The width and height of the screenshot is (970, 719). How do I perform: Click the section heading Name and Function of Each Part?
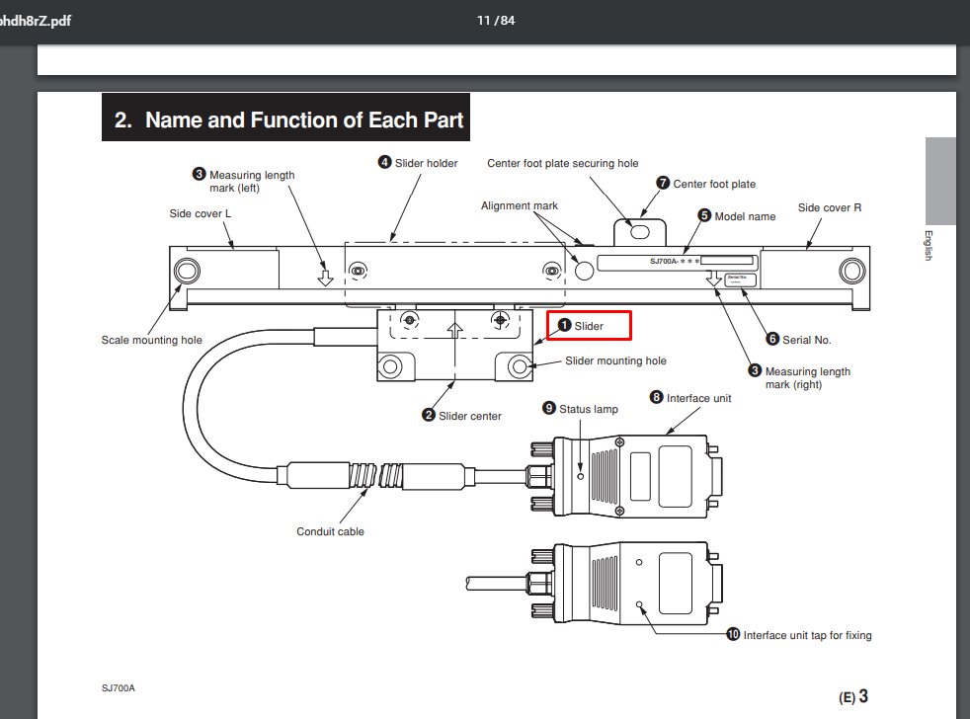pos(304,120)
